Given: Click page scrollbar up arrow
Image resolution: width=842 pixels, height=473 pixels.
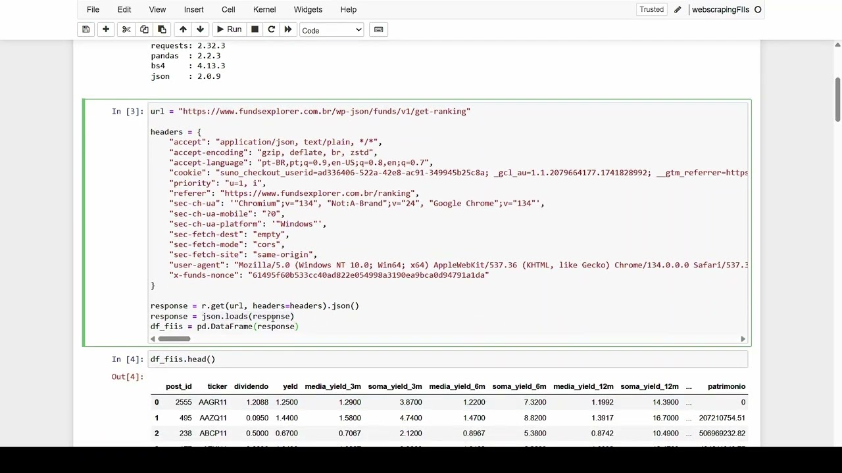Looking at the screenshot, I should tap(837, 45).
